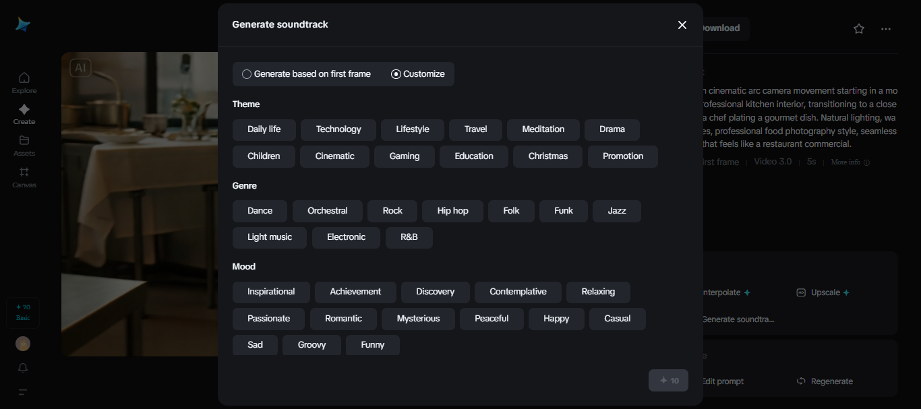
Task: Open the three-dot more options menu
Action: (x=886, y=29)
